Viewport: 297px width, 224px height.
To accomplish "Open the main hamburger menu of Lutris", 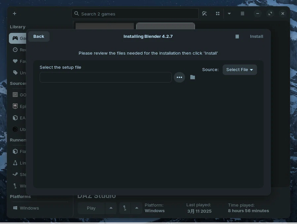I will point(242,13).
